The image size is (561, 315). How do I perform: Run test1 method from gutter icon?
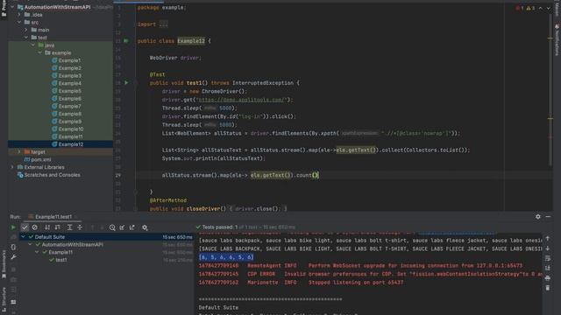126,83
